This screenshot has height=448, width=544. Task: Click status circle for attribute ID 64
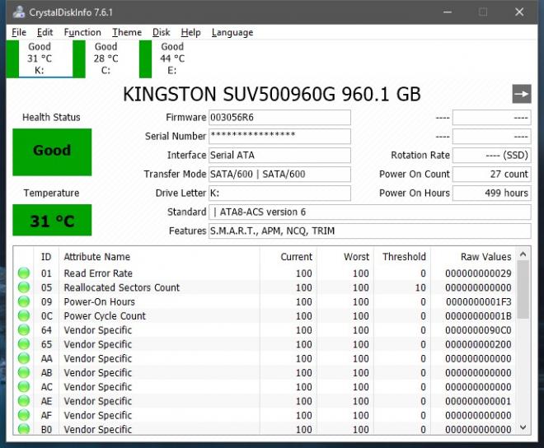(x=24, y=330)
